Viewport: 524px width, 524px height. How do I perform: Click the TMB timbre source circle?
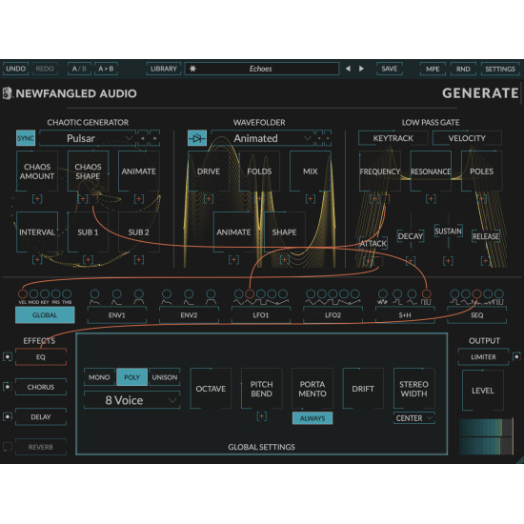tap(67, 293)
